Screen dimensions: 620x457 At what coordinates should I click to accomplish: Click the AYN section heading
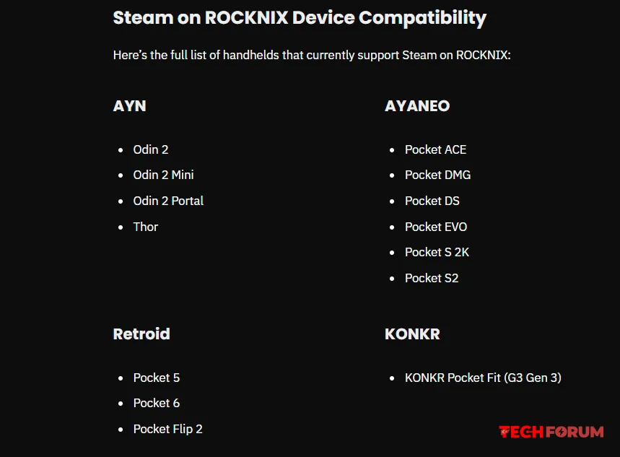(130, 105)
